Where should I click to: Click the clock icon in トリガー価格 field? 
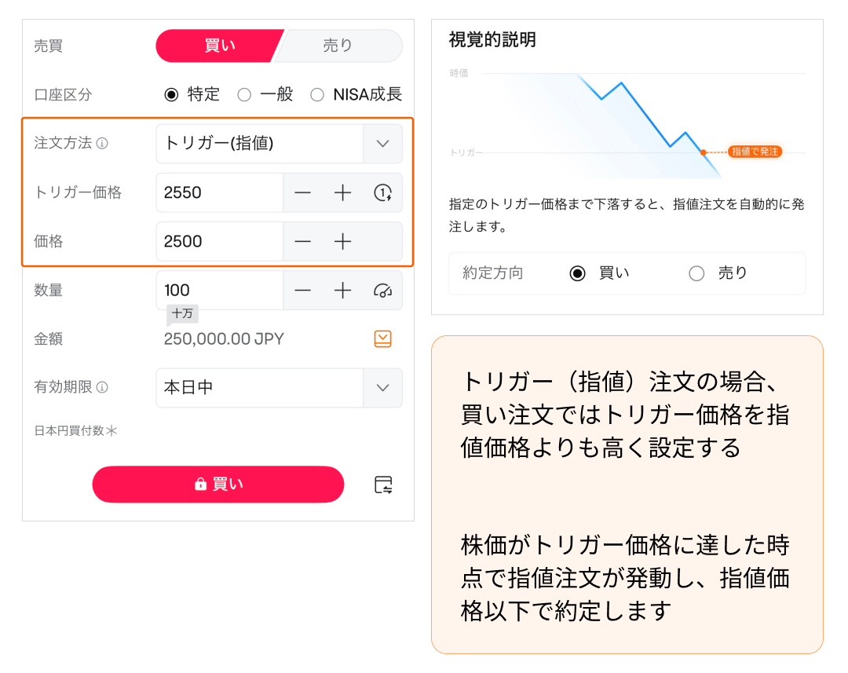point(382,193)
